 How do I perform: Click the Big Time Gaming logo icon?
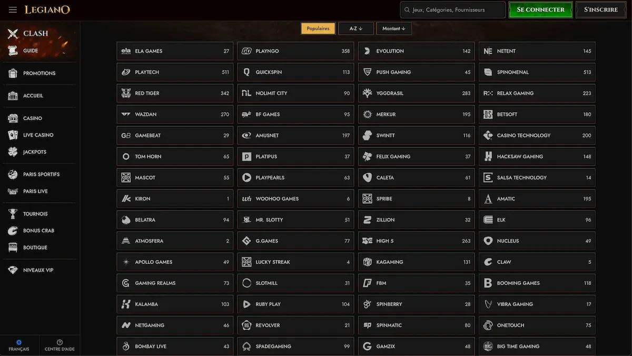[488, 346]
